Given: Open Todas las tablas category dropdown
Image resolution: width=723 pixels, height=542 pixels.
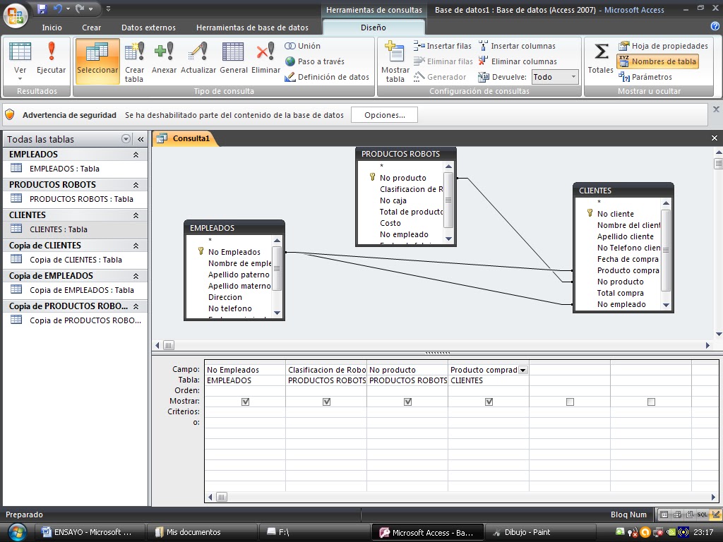Looking at the screenshot, I should (x=126, y=139).
